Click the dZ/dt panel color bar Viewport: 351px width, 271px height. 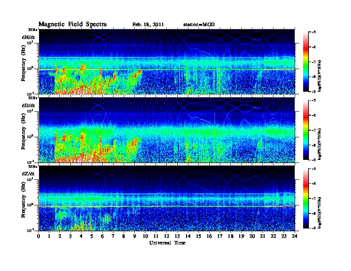[x=306, y=198]
